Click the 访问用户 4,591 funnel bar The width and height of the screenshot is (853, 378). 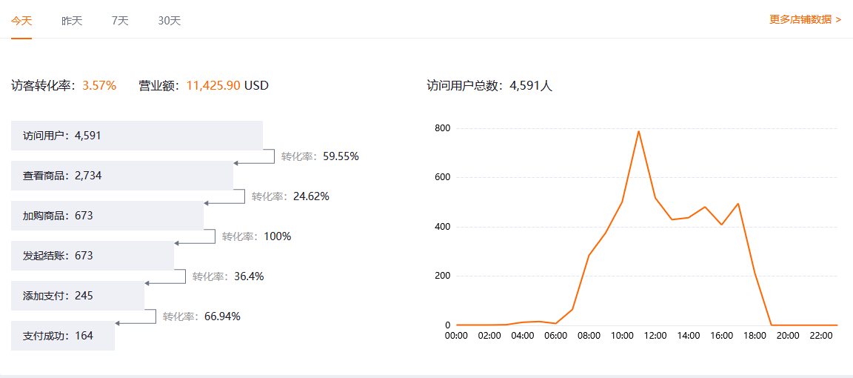pyautogui.click(x=137, y=136)
